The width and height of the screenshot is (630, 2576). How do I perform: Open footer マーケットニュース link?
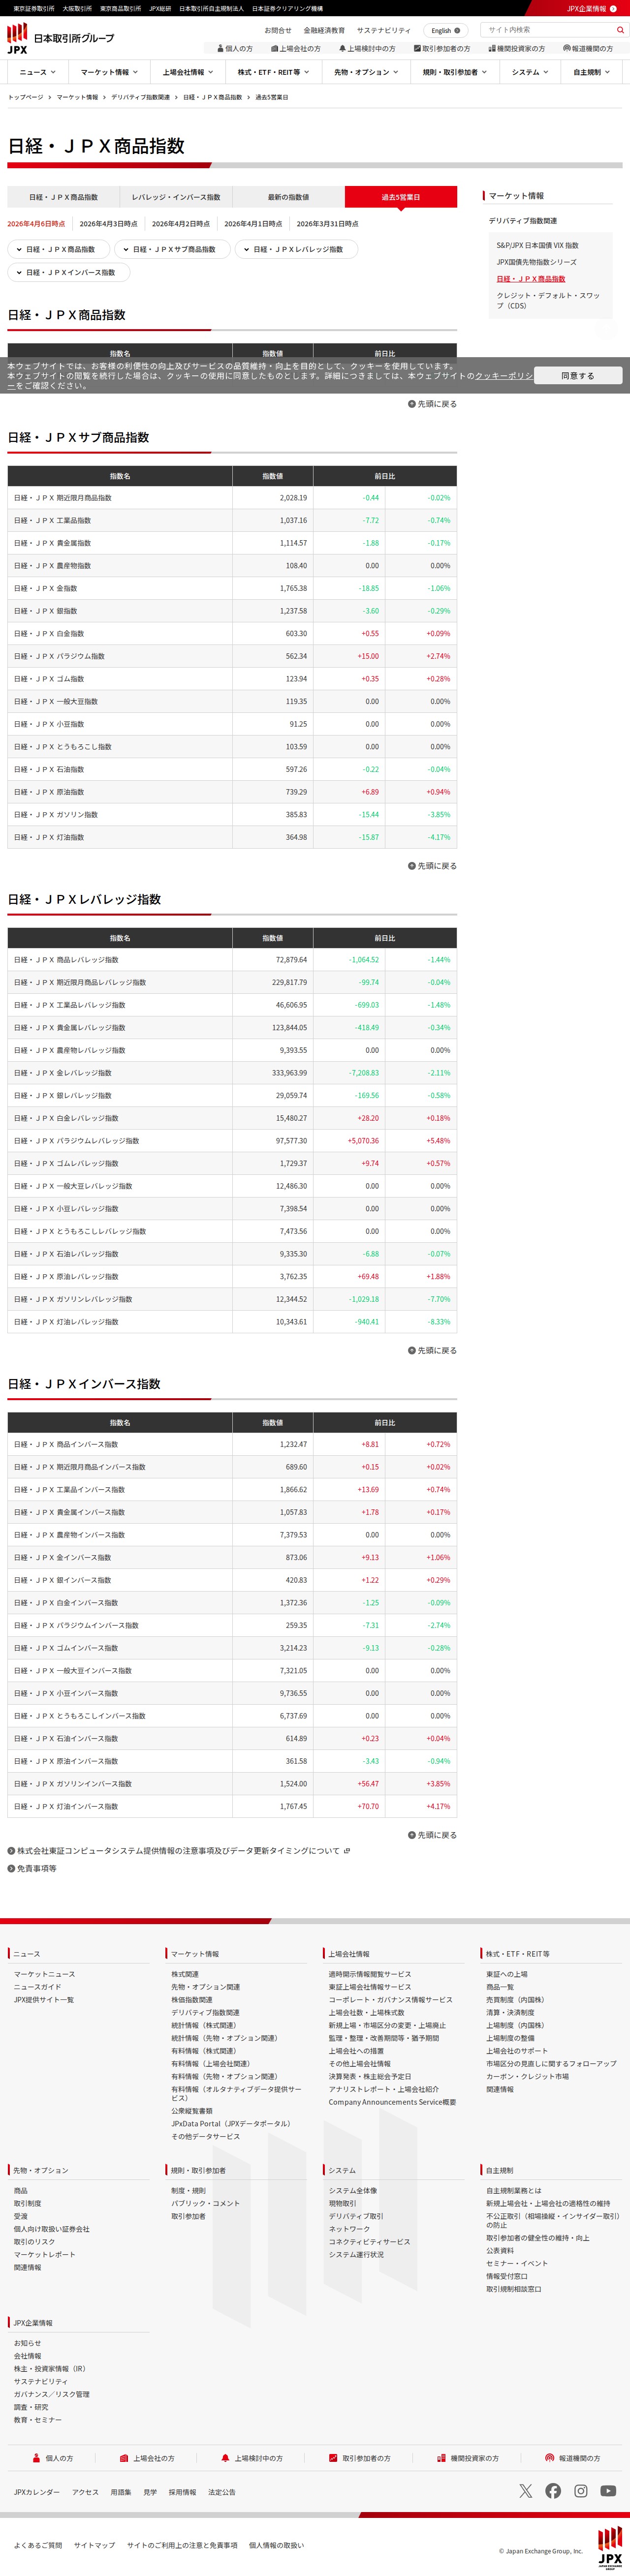(x=45, y=1974)
